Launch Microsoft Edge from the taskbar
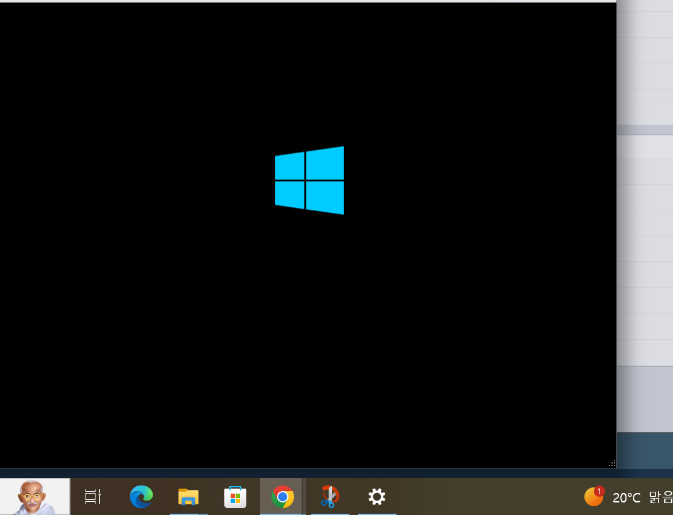Screen dimensions: 673x515 tap(141, 497)
